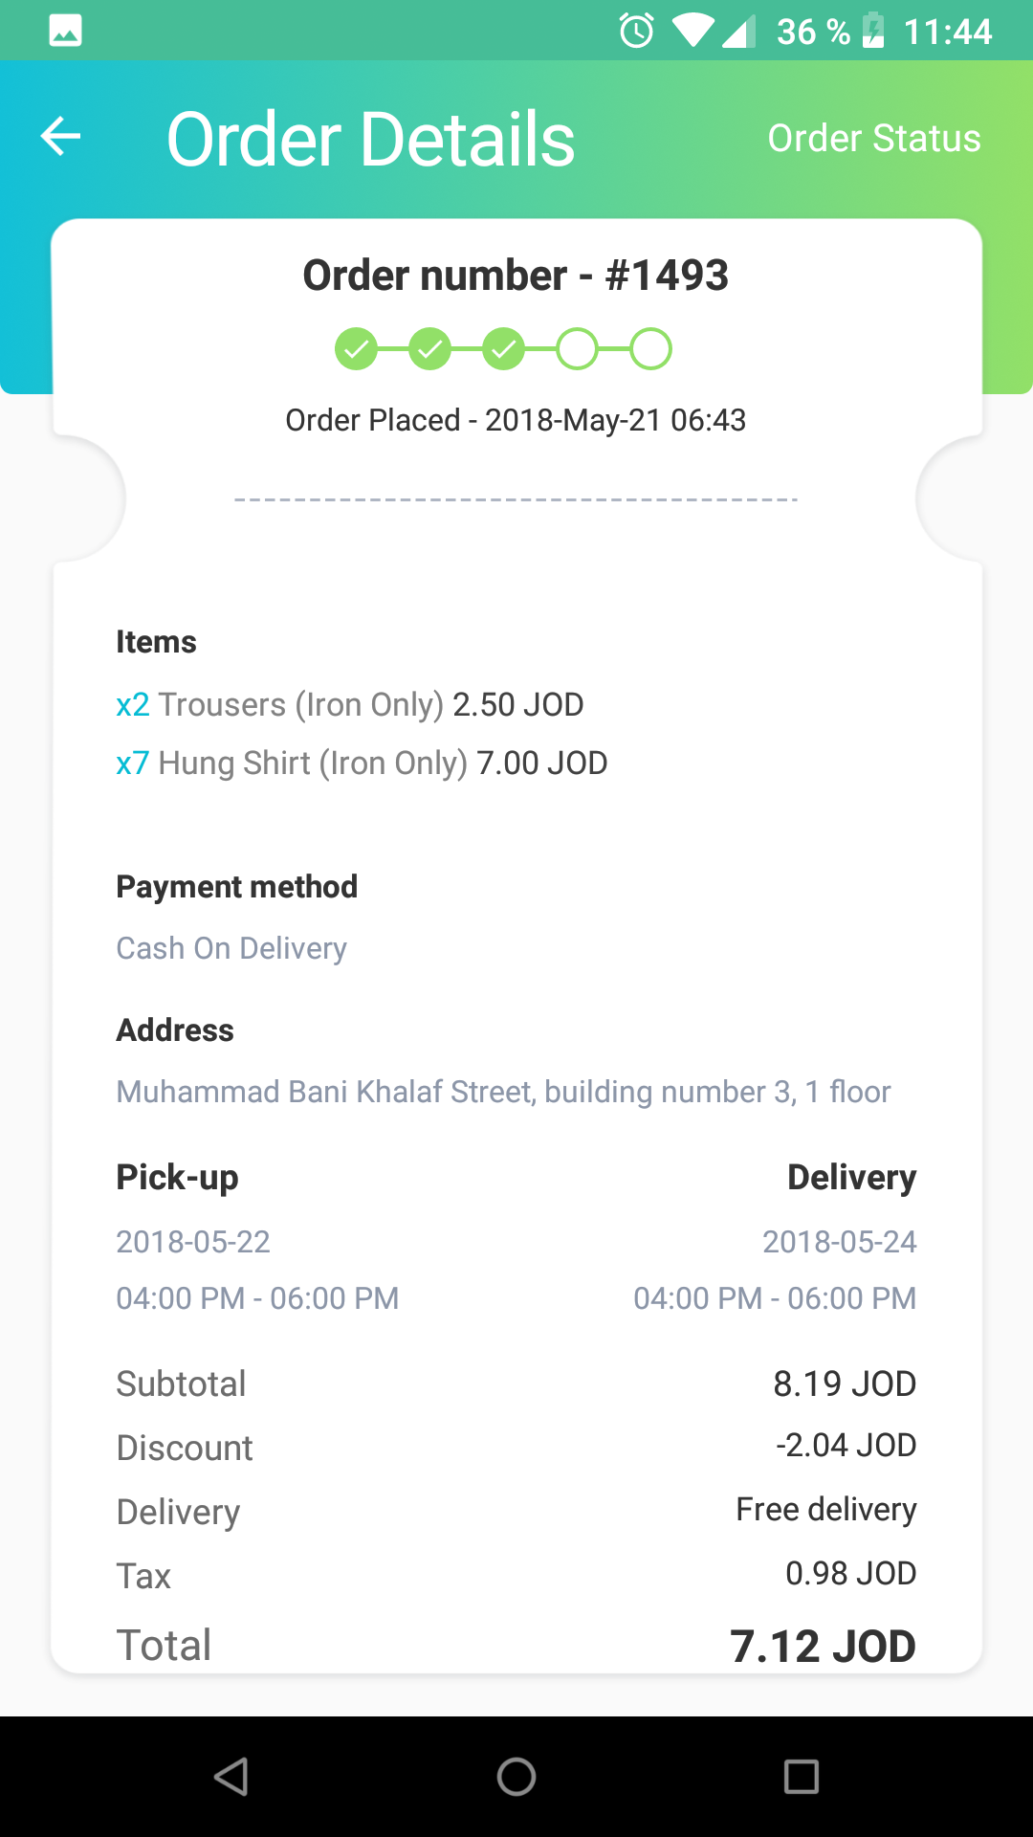1033x1837 pixels.
Task: Tap the total amount 7.12 JOD
Action: click(x=823, y=1646)
